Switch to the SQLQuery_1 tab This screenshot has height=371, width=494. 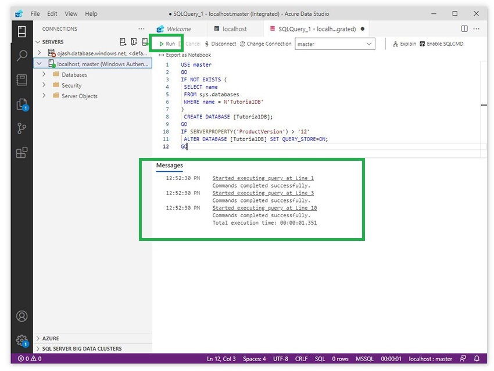(317, 29)
